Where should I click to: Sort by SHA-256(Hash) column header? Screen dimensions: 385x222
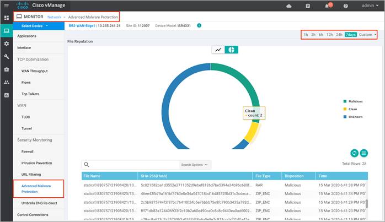tap(195, 176)
